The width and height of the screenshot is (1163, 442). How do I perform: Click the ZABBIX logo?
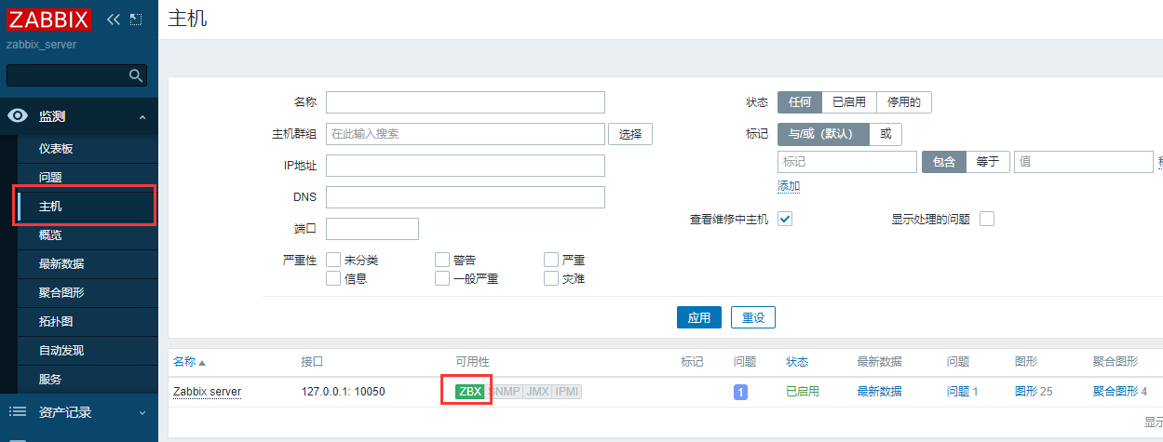pyautogui.click(x=48, y=20)
